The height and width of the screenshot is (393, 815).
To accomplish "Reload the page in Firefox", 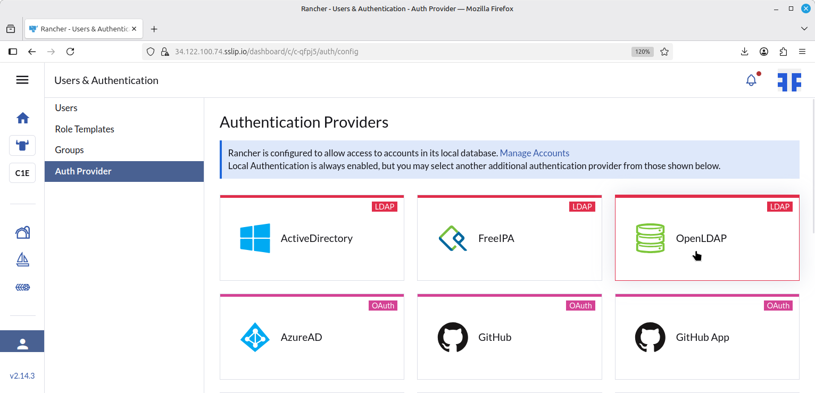I will [70, 52].
